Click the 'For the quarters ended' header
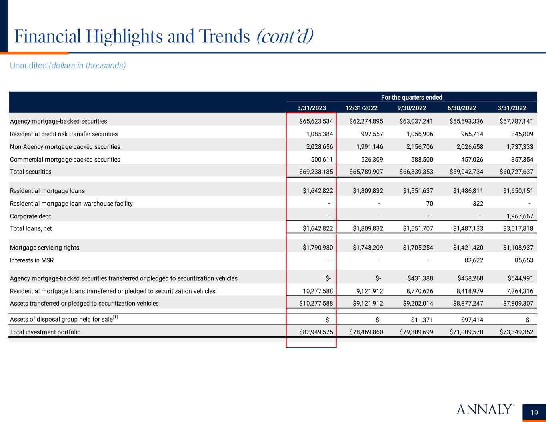Image resolution: width=546 pixels, height=422 pixels. tap(412, 97)
